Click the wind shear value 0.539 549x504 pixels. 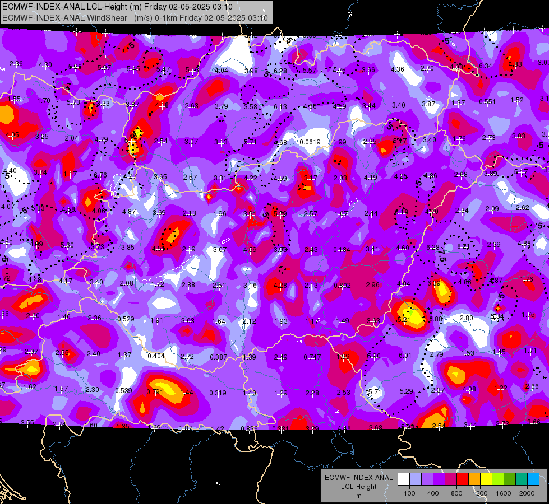[x=123, y=390]
